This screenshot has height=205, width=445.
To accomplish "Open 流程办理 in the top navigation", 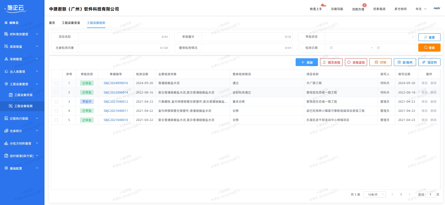I will click(x=358, y=9).
